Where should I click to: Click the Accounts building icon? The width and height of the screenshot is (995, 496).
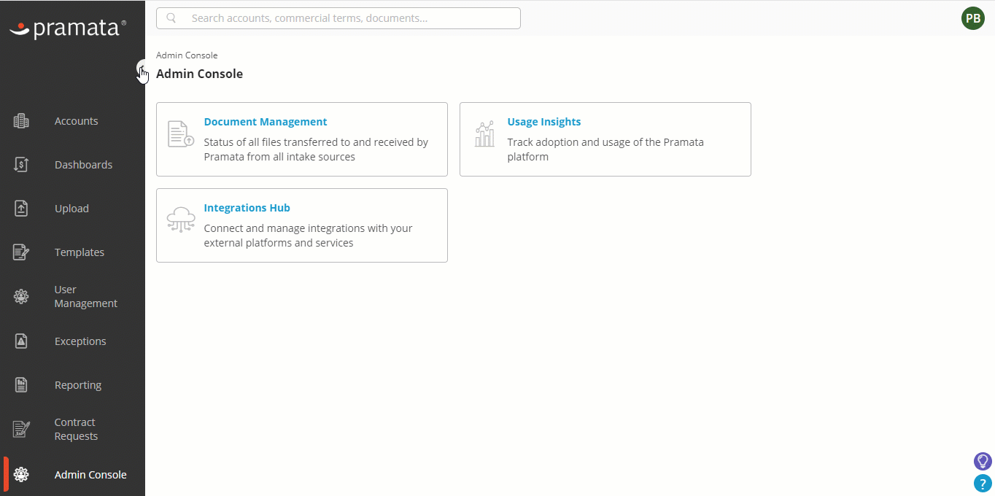point(21,121)
